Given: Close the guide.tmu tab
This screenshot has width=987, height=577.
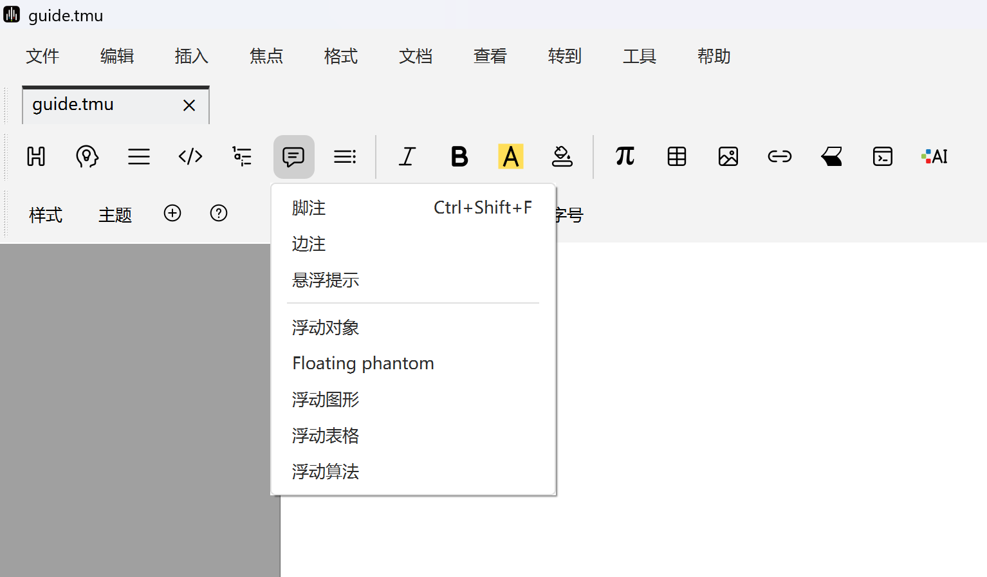Looking at the screenshot, I should (x=189, y=105).
